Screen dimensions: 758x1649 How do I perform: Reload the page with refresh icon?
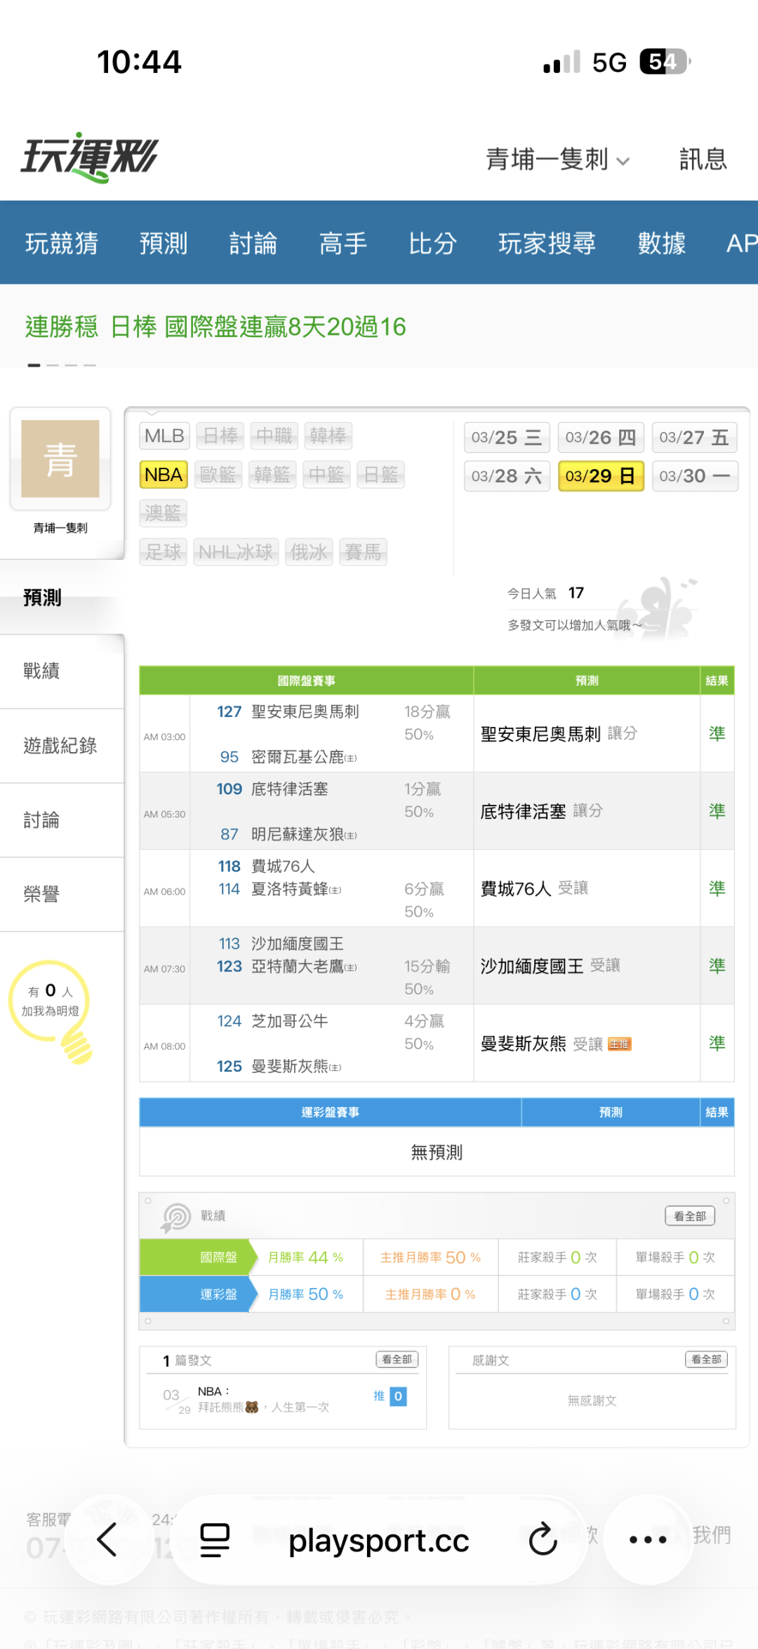tap(543, 1540)
